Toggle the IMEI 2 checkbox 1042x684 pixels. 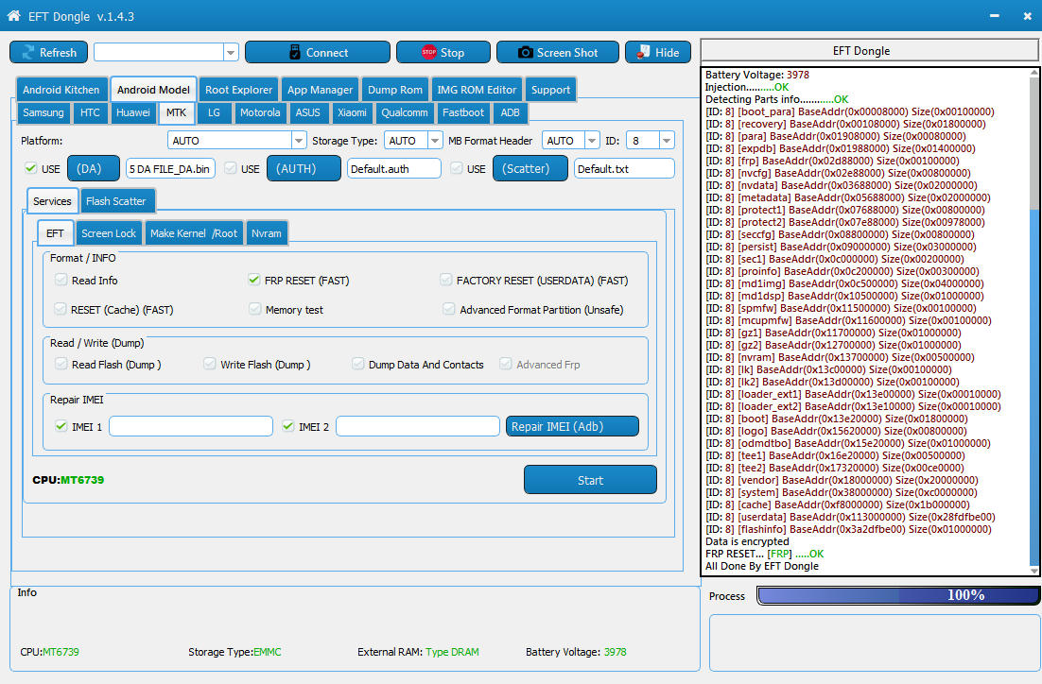(287, 426)
